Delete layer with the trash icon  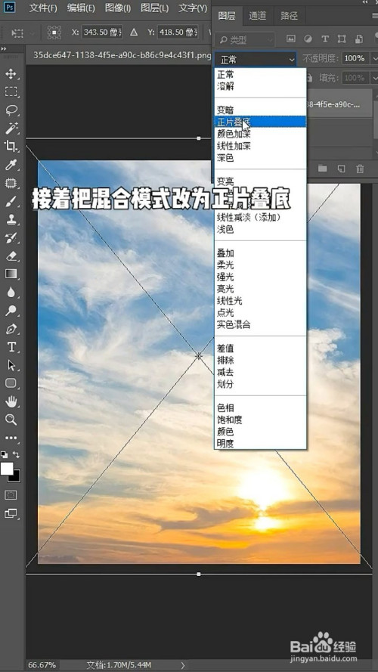click(x=361, y=169)
